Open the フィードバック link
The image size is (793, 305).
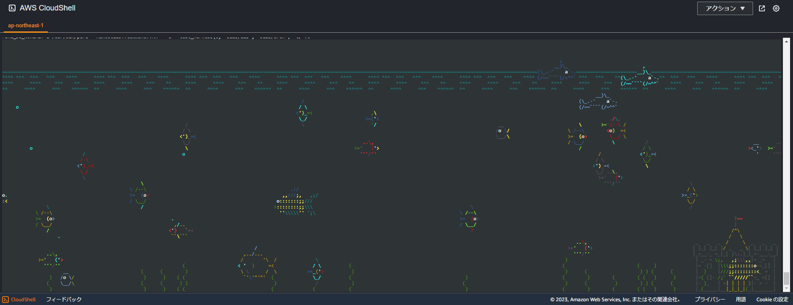[x=64, y=299]
